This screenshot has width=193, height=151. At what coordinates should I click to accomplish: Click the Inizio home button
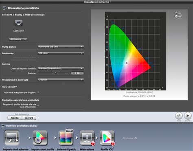[179, 116]
